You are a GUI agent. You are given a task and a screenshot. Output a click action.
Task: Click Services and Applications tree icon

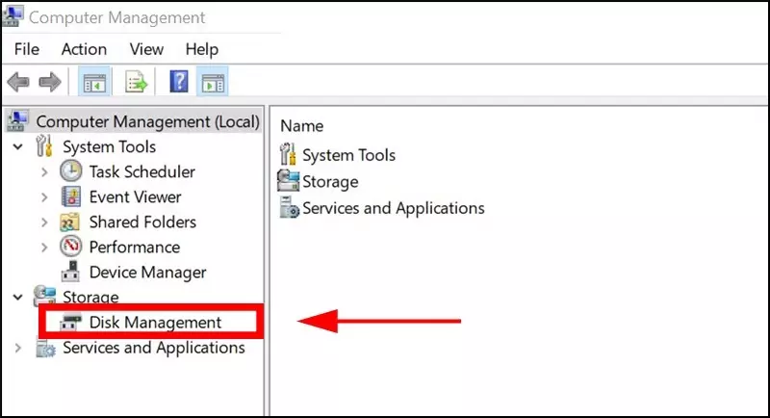(x=45, y=349)
